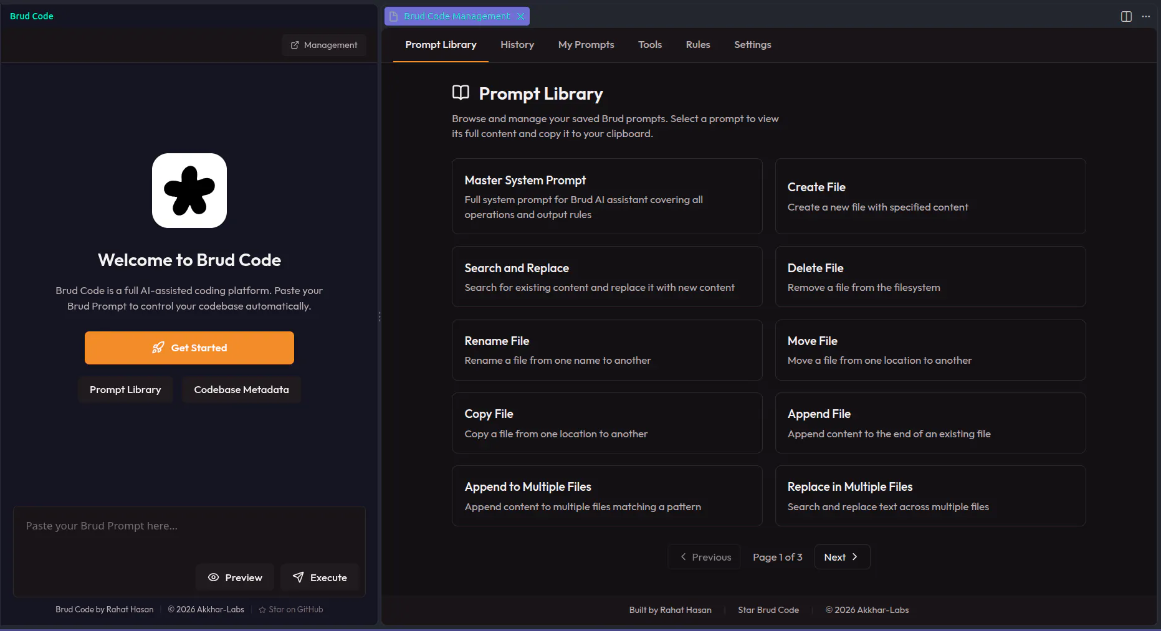Open the Append to Multiple Files card
The height and width of the screenshot is (631, 1161).
(607, 496)
